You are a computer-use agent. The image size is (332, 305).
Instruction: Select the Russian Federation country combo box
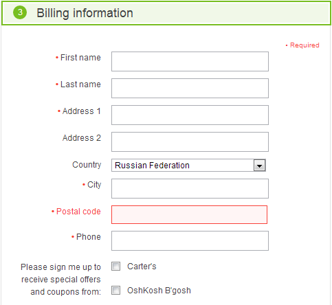coord(188,166)
